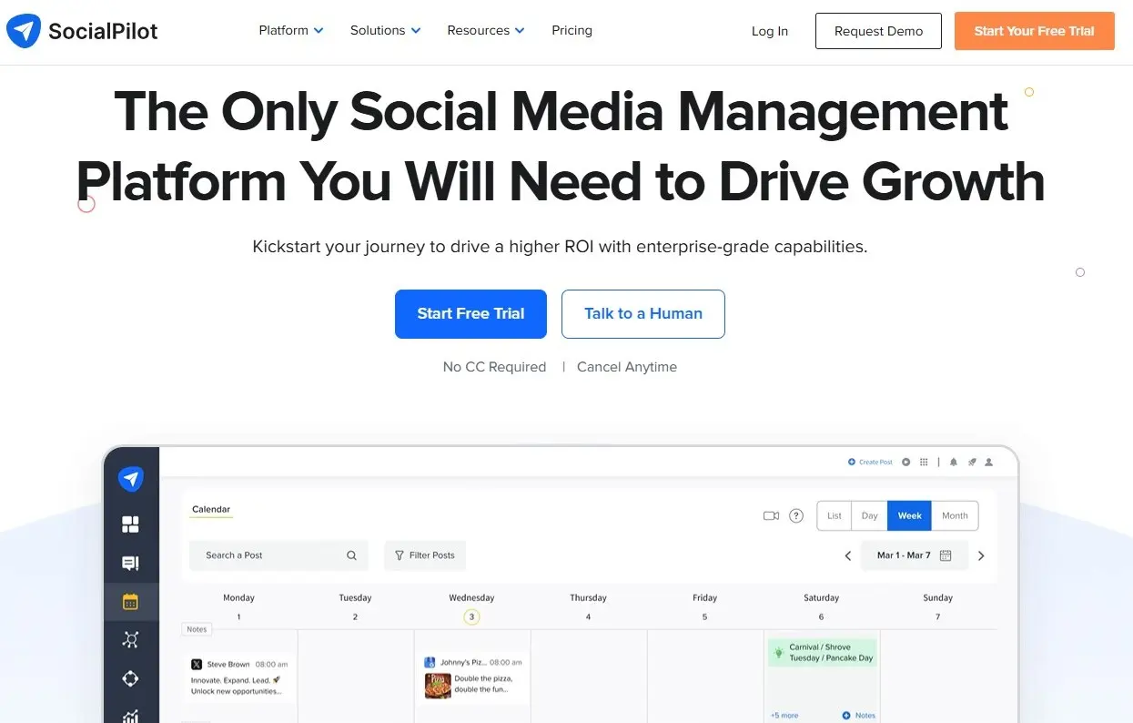The width and height of the screenshot is (1133, 723).
Task: Switch to List view
Action: [834, 515]
